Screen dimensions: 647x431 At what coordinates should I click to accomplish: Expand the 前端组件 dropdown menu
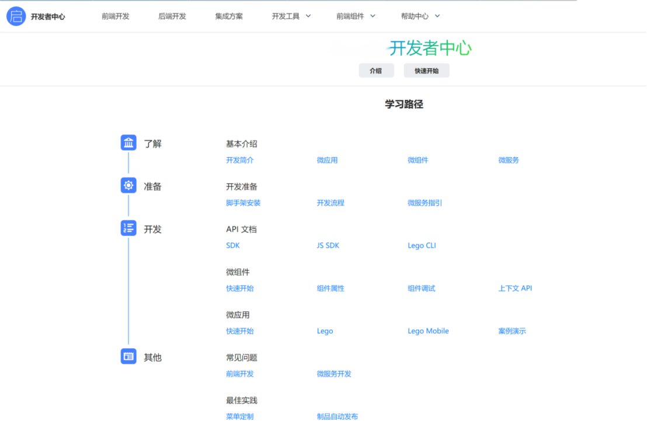(356, 16)
